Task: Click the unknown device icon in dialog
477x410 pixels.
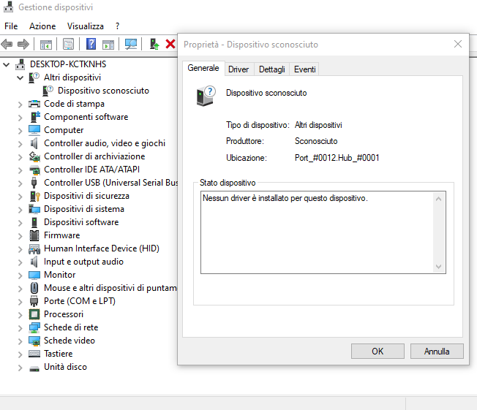Action: pos(206,96)
